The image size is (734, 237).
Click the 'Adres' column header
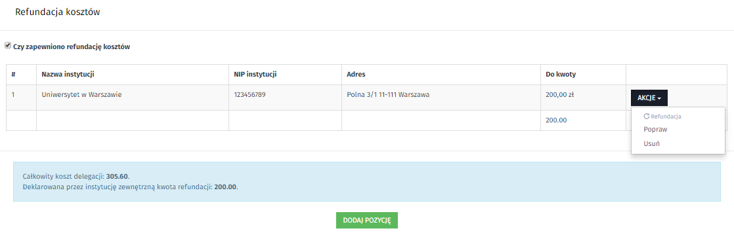tap(356, 75)
